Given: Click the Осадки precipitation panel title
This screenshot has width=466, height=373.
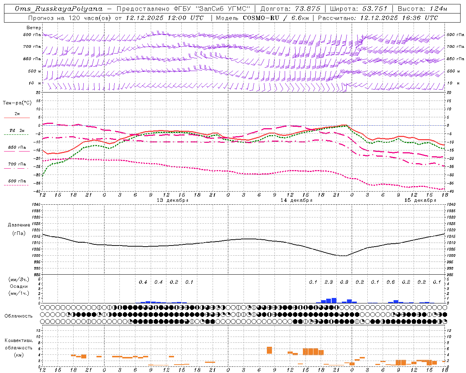Looking at the screenshot, I should pos(19,286).
